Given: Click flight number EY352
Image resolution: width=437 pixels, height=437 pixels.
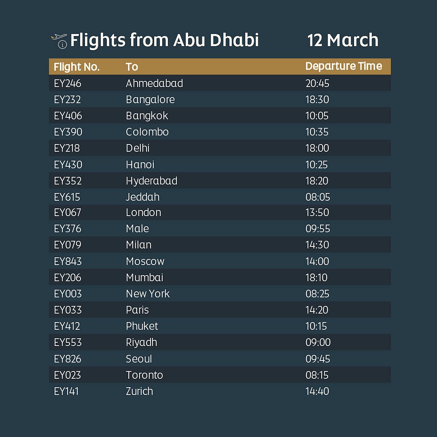Looking at the screenshot, I should pos(68,181).
